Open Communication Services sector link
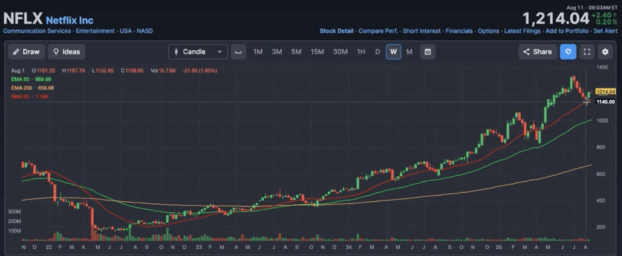Image resolution: width=622 pixels, height=256 pixels. (x=37, y=31)
